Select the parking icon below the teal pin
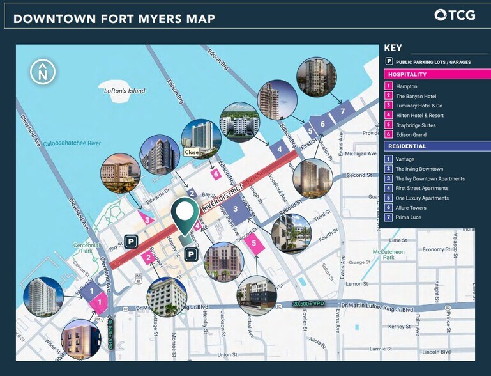This screenshot has height=376, width=491. pos(190,255)
